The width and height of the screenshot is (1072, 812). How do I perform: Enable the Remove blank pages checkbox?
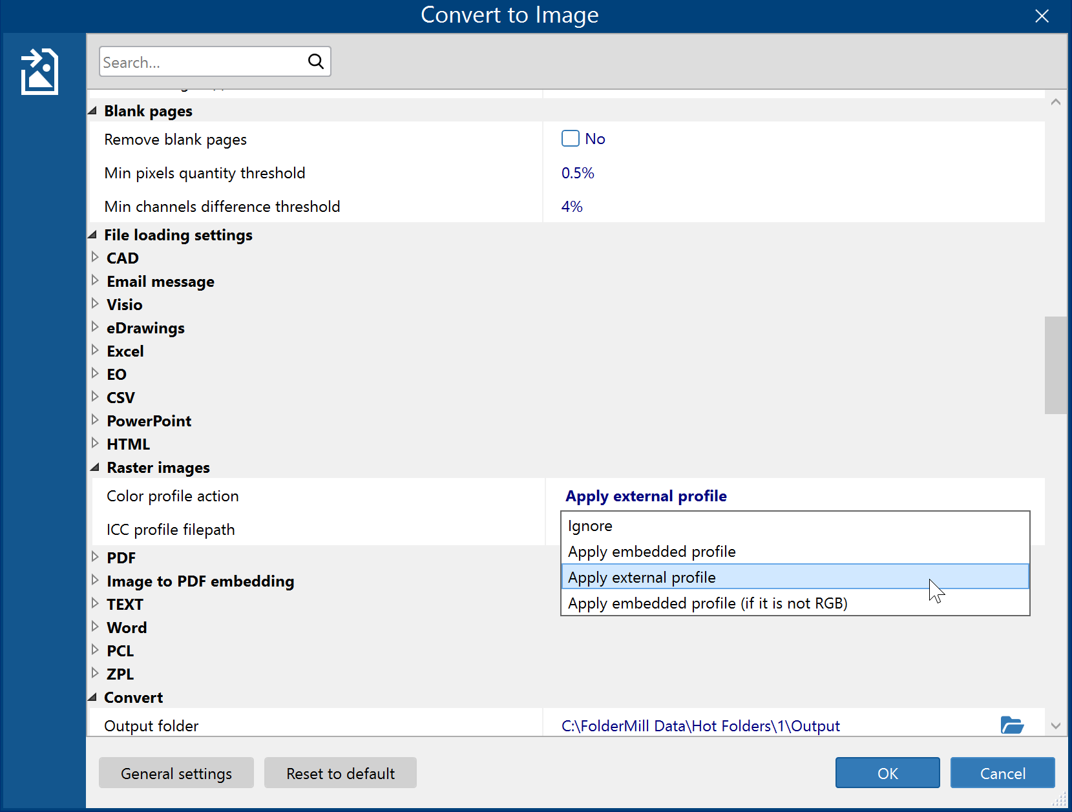point(571,138)
